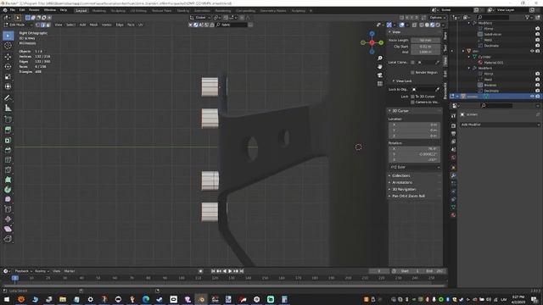Open the Vertex menu in viewport header

coord(106,25)
